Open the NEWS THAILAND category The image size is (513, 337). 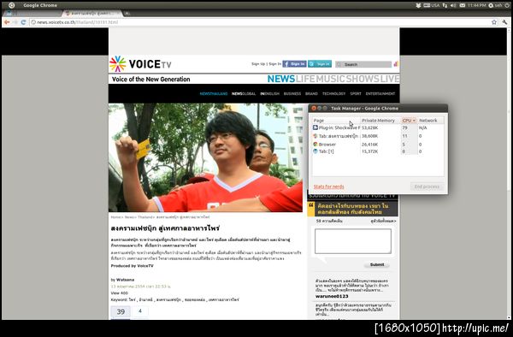click(213, 93)
